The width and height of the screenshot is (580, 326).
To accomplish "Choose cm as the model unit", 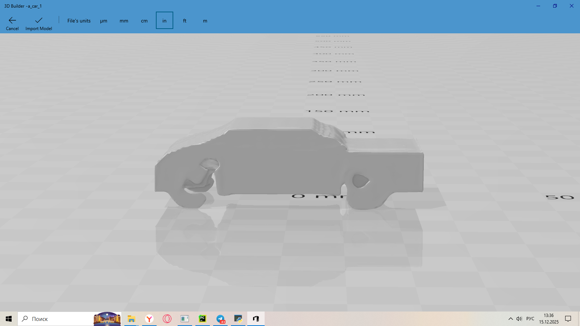I will [x=144, y=21].
